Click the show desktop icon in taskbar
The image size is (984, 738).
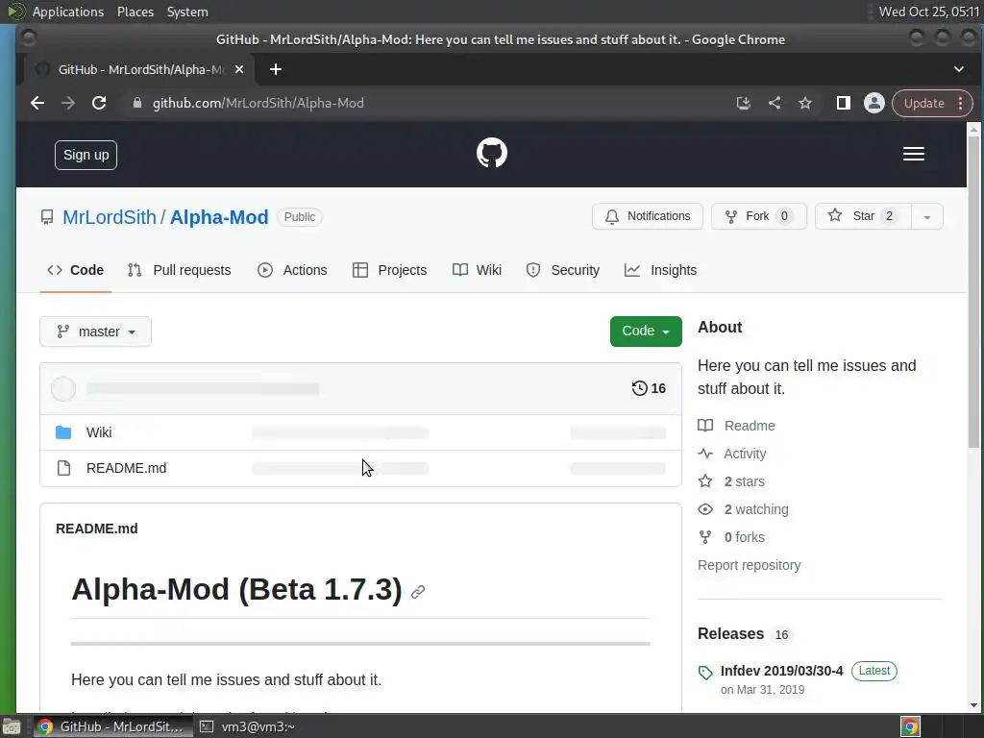pyautogui.click(x=12, y=726)
